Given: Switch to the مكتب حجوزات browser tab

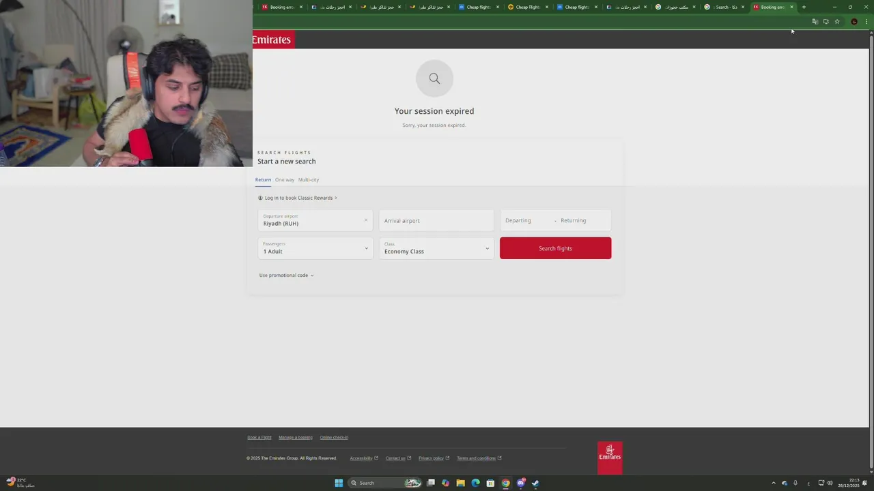Looking at the screenshot, I should pos(675,7).
